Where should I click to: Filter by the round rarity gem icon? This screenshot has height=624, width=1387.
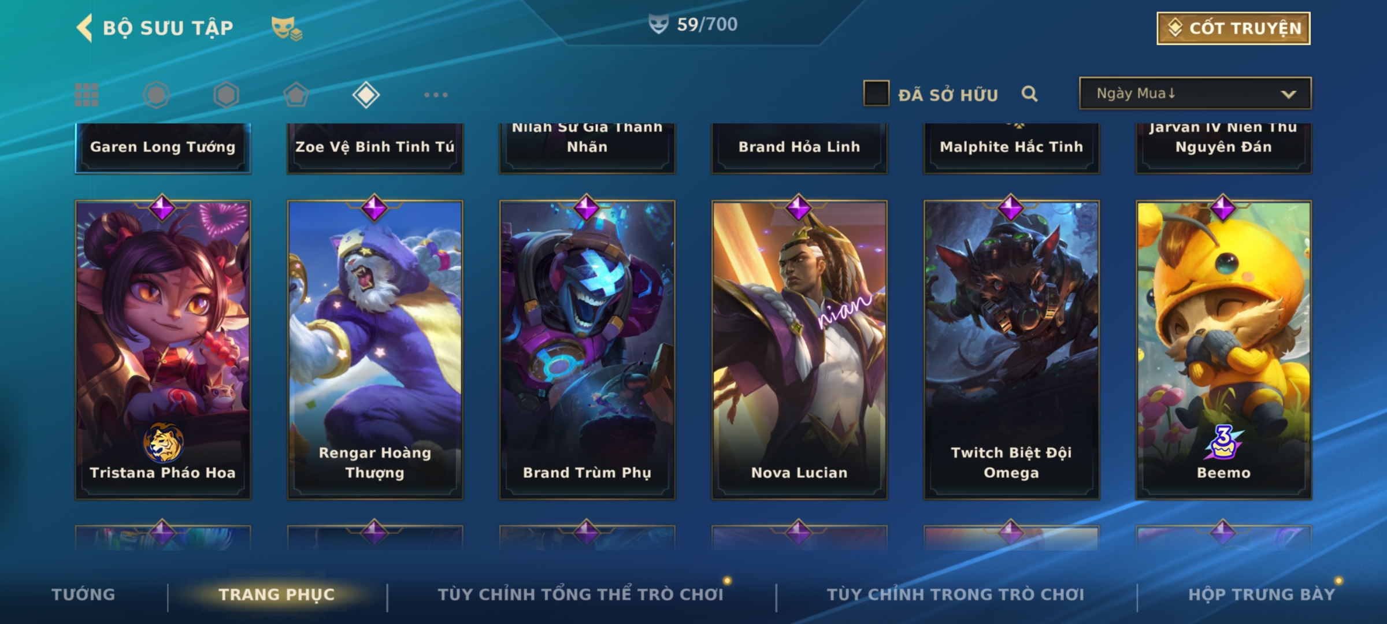156,95
